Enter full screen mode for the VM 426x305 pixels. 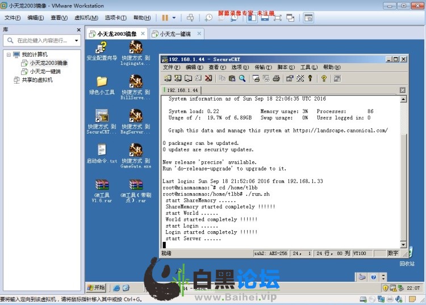click(x=277, y=18)
